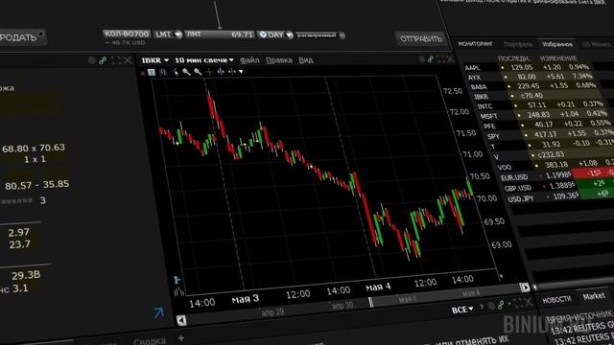
Task: Click the first magnifier zoom icon in chart toolbar
Action: 186,72
